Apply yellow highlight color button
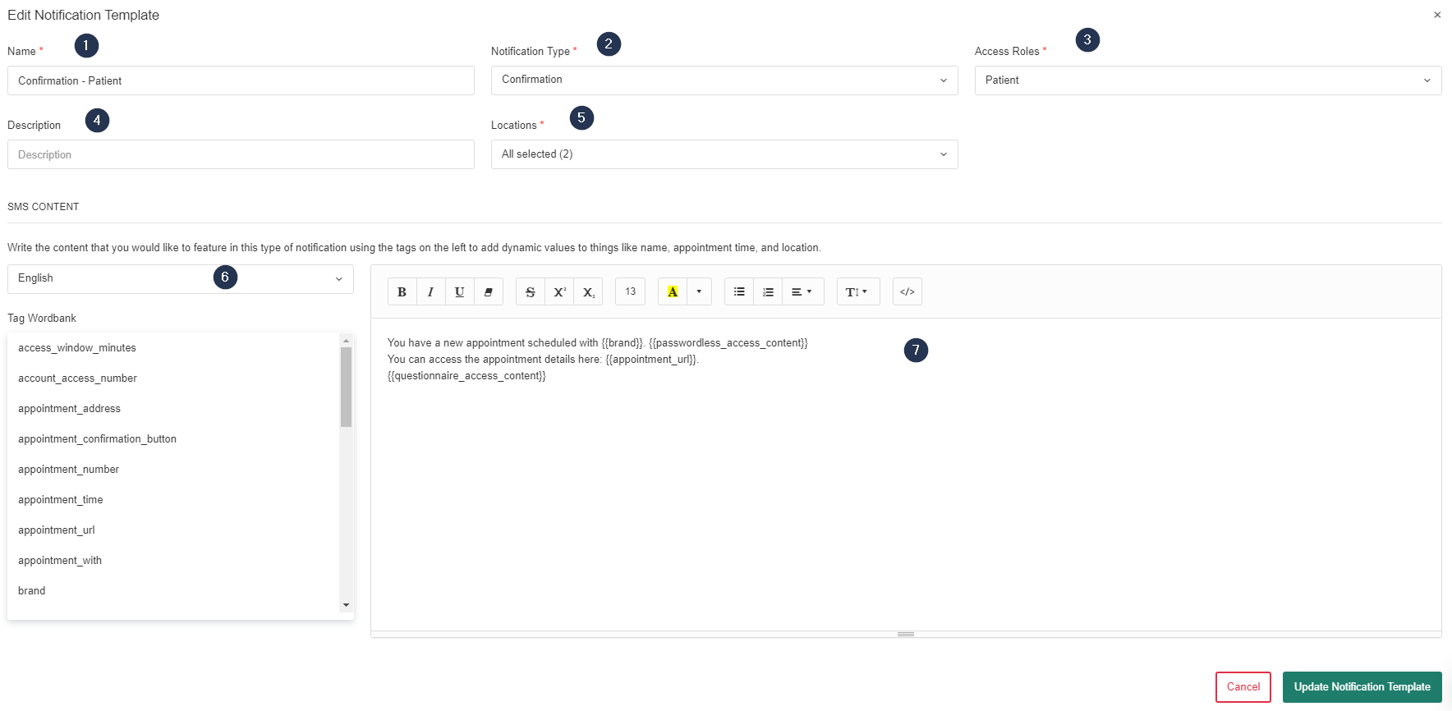The width and height of the screenshot is (1452, 711). point(673,291)
